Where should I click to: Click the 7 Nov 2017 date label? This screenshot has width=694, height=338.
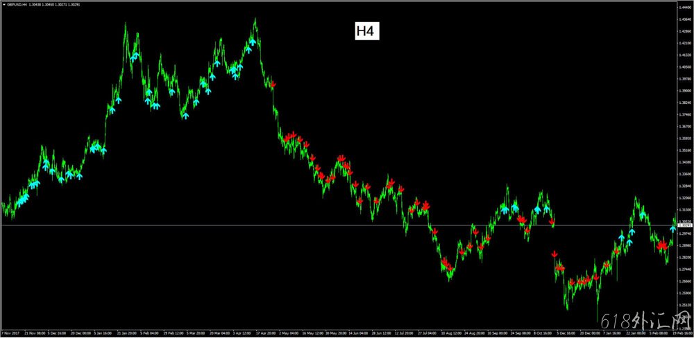coord(10,333)
